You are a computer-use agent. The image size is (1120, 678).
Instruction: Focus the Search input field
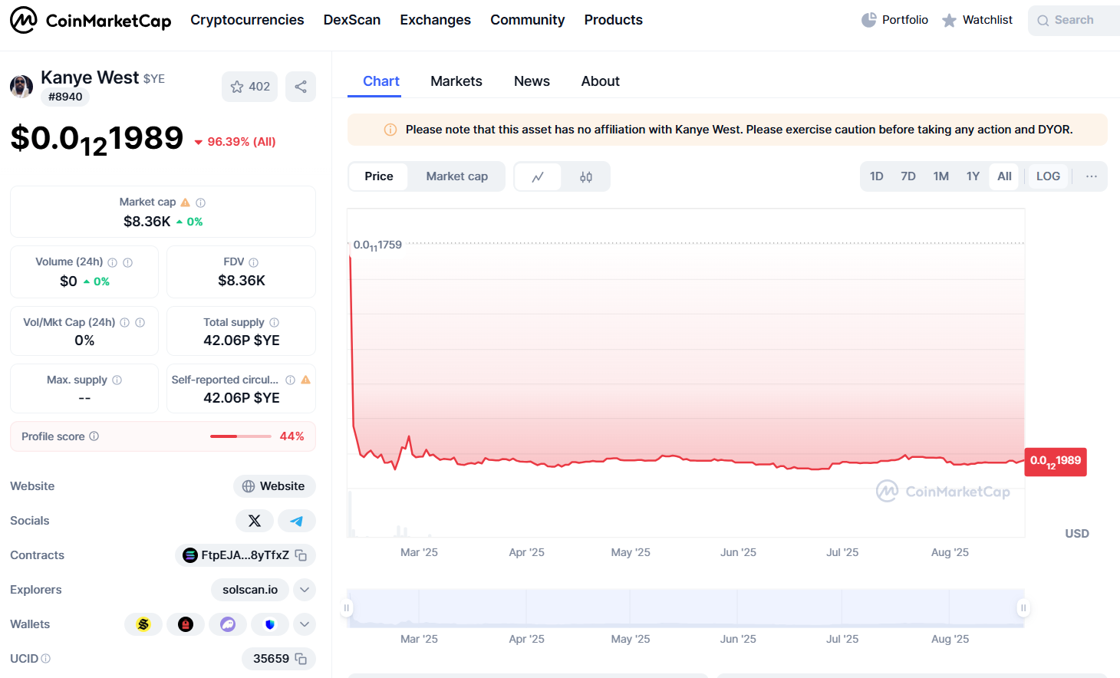1074,20
